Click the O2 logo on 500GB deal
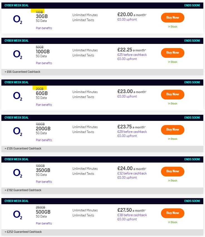The width and height of the screenshot is (205, 237). 18,215
